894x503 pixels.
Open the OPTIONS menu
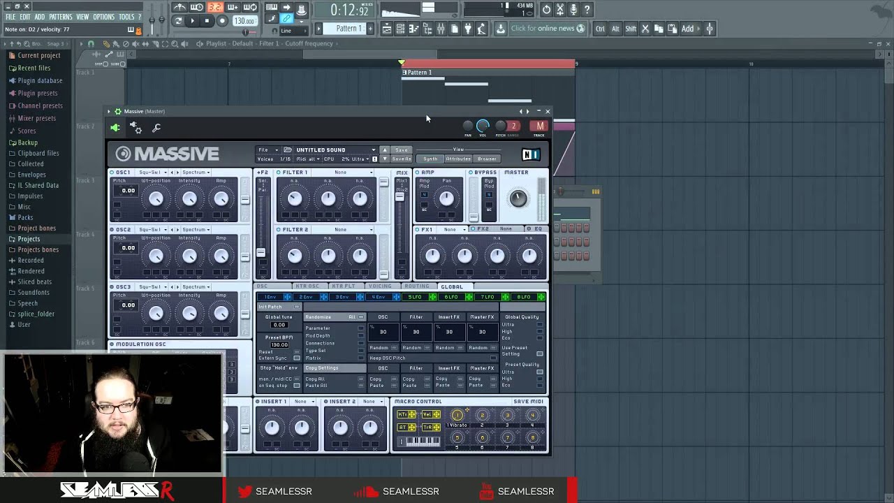(x=103, y=17)
